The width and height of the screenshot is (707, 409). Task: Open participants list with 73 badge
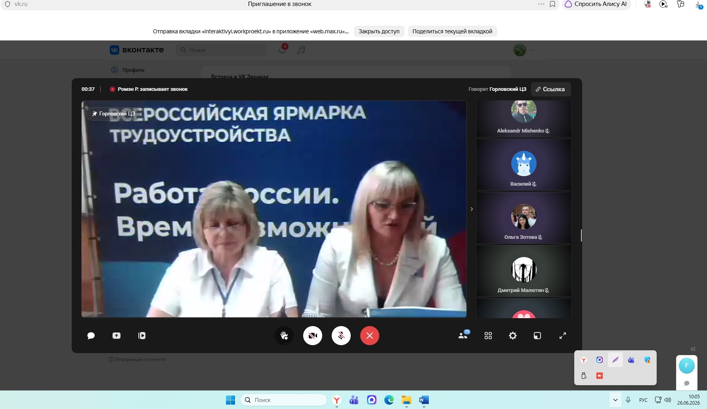pyautogui.click(x=463, y=335)
